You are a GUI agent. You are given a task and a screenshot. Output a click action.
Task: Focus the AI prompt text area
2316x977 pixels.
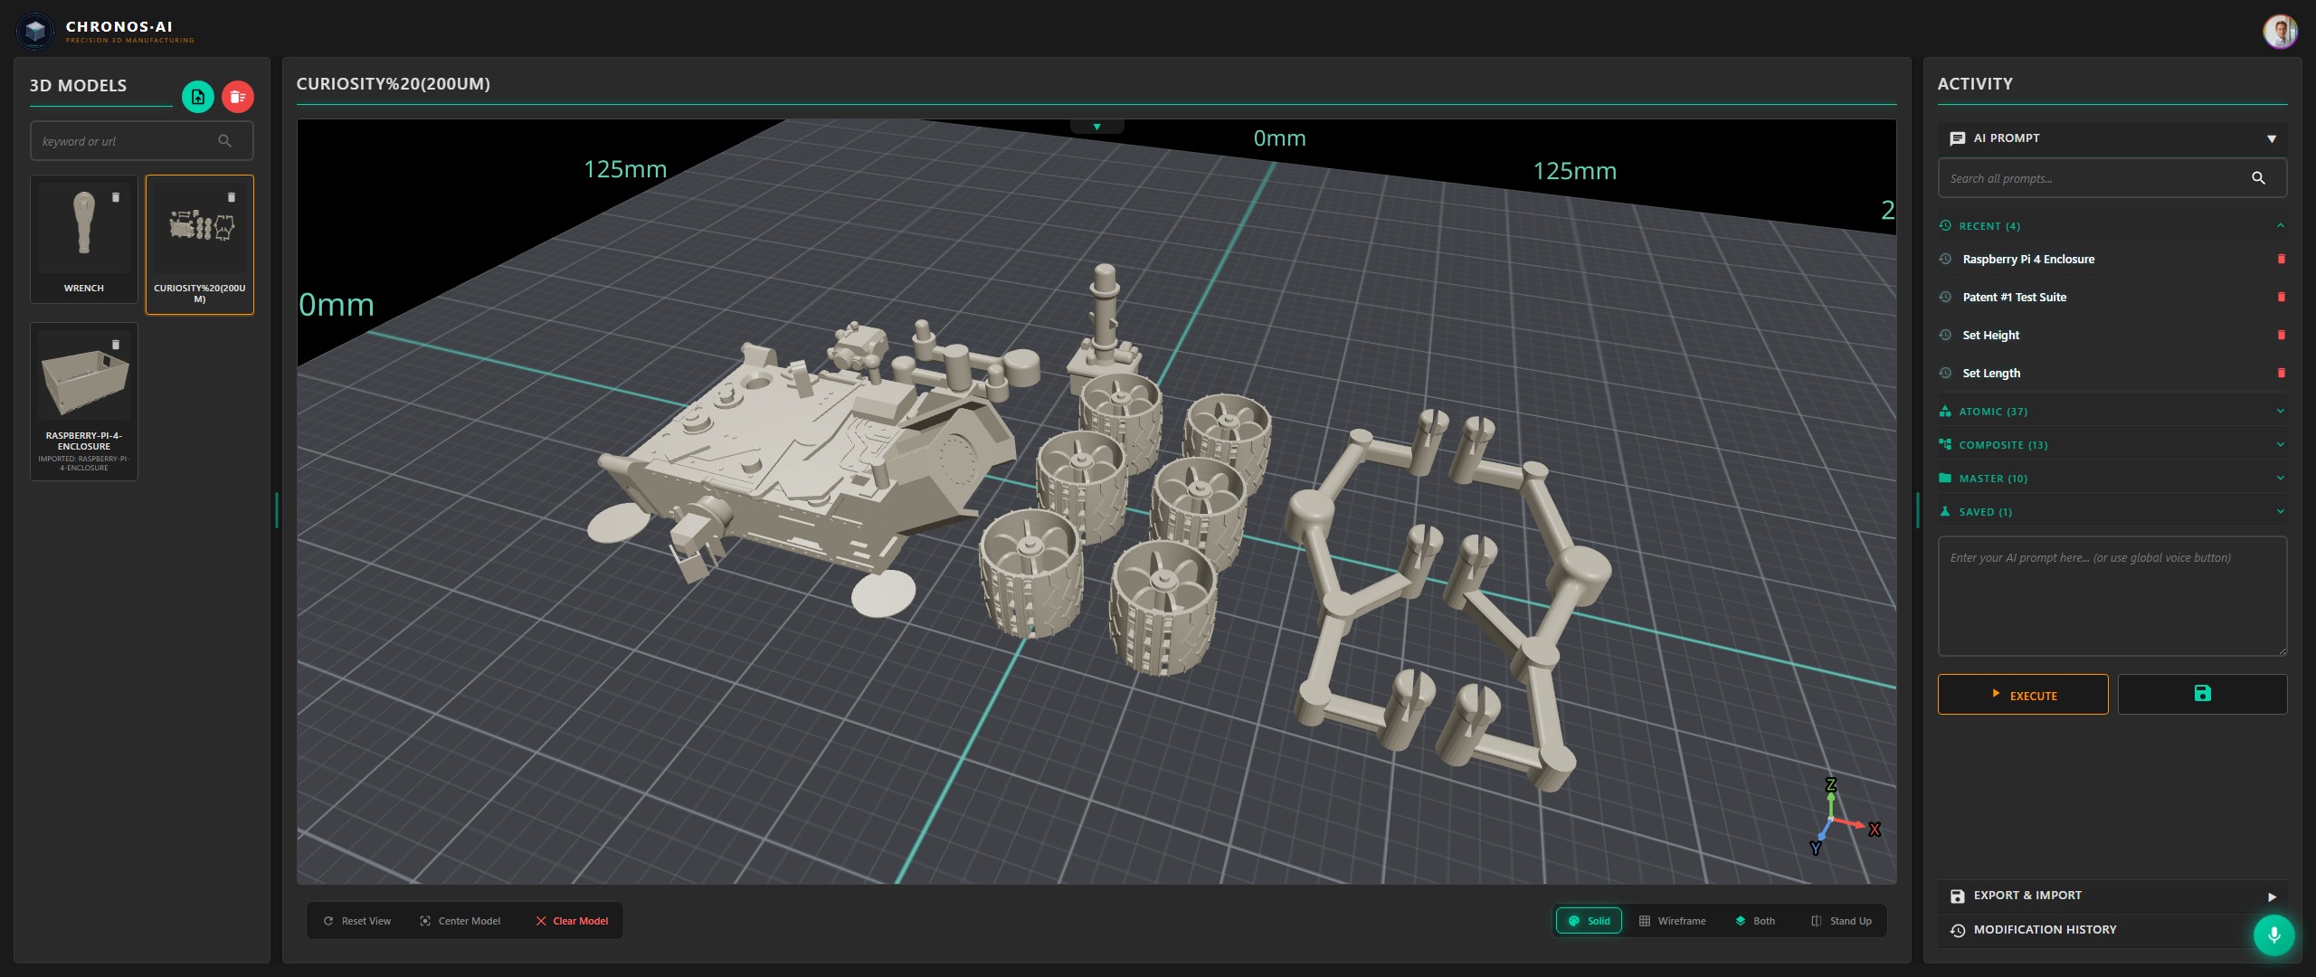point(2112,596)
